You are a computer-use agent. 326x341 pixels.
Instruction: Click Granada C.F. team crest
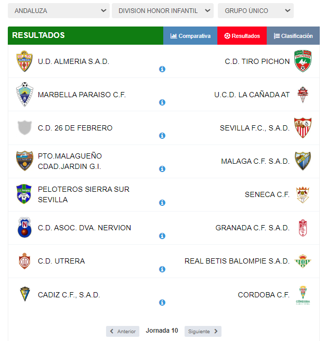pyautogui.click(x=303, y=228)
